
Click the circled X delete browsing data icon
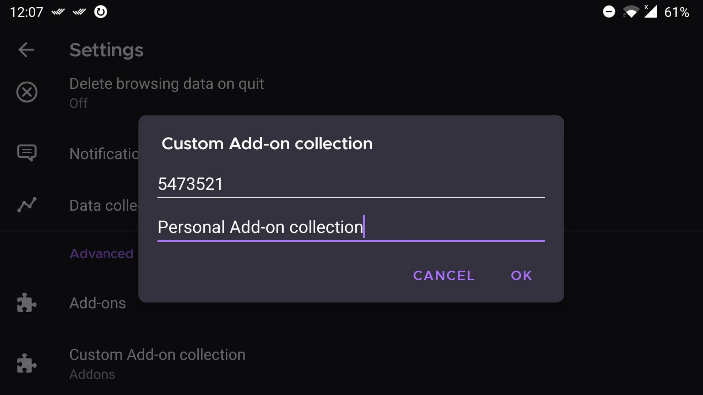coord(27,92)
